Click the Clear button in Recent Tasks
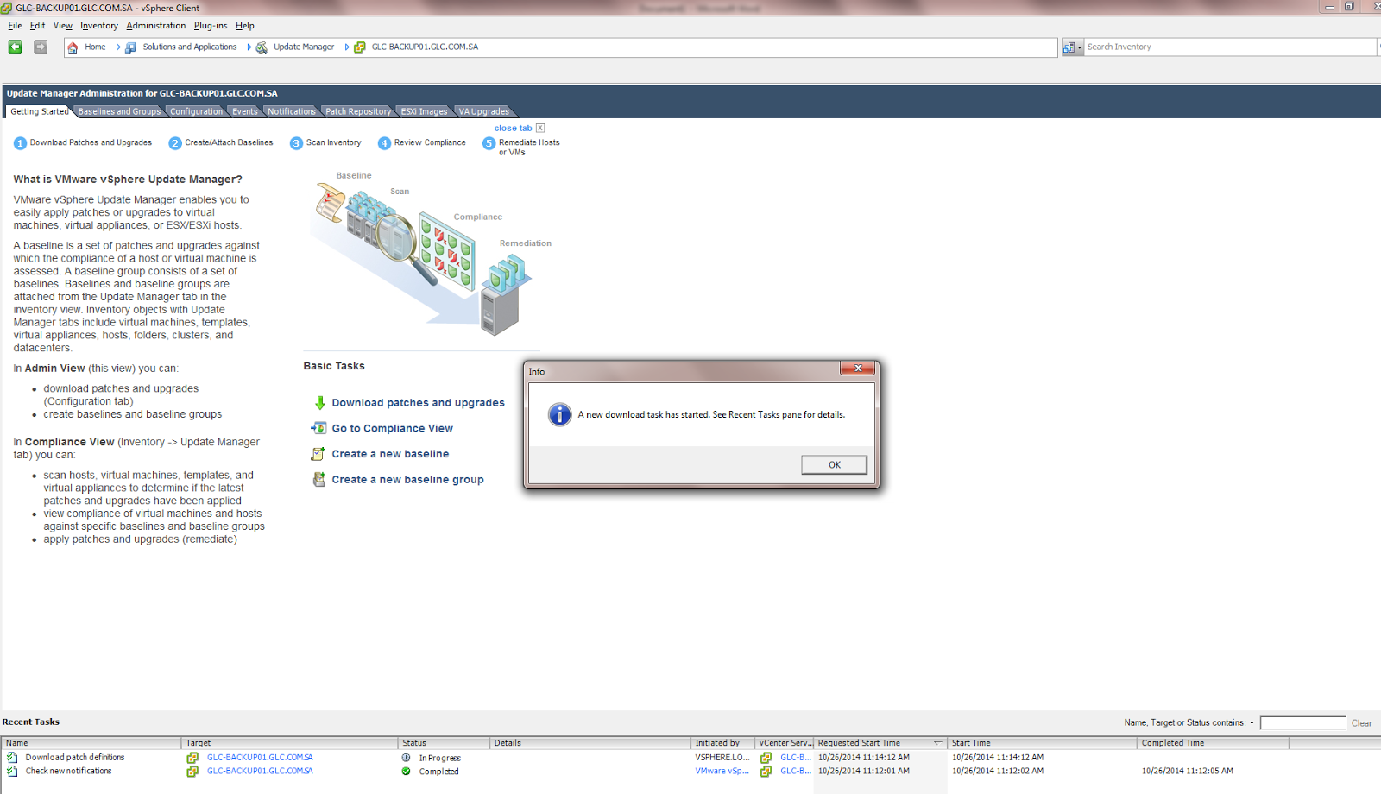Image resolution: width=1381 pixels, height=794 pixels. click(x=1361, y=722)
